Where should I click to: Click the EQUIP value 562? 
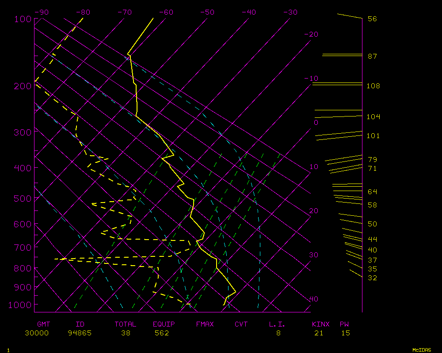coord(161,333)
